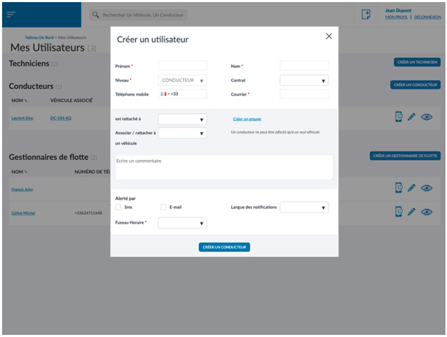Open the hamburger menu icon
This screenshot has width=447, height=337.
point(11,15)
